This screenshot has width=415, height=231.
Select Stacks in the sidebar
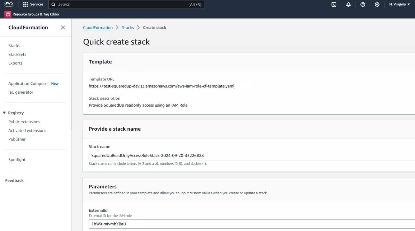coord(14,45)
